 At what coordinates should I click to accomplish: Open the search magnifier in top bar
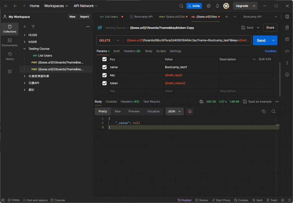(181, 6)
